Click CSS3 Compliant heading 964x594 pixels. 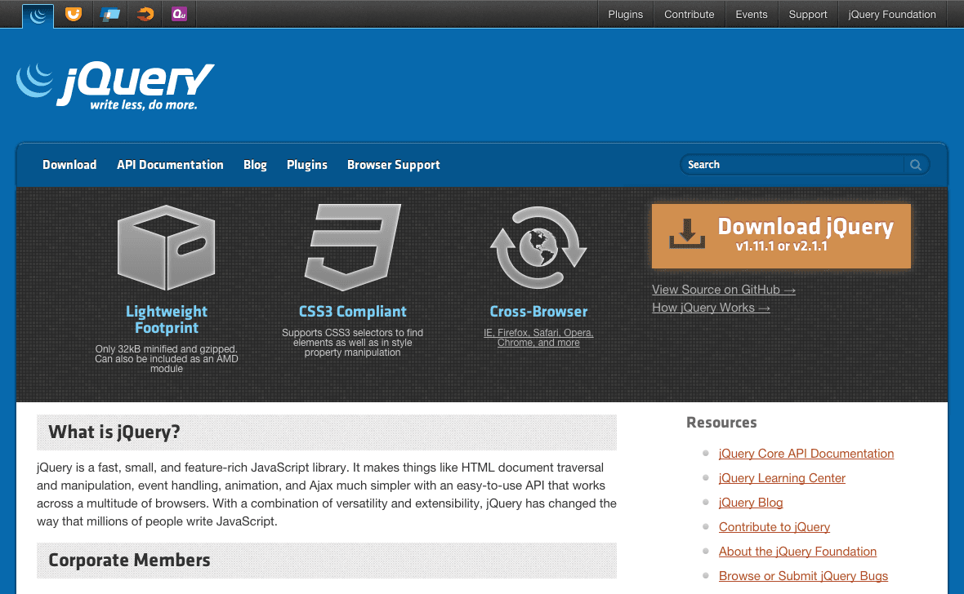point(352,312)
